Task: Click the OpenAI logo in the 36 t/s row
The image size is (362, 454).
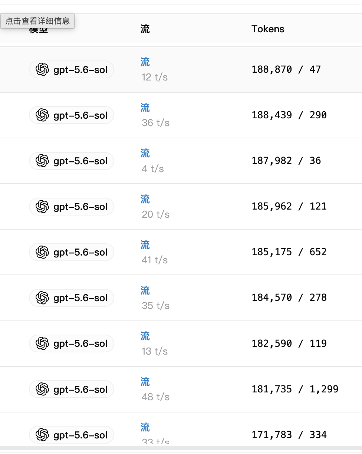Action: point(42,115)
